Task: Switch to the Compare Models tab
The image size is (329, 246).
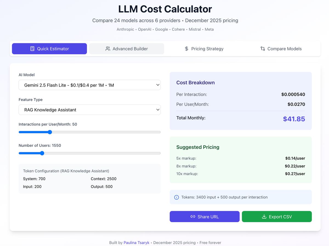Action: [281, 49]
